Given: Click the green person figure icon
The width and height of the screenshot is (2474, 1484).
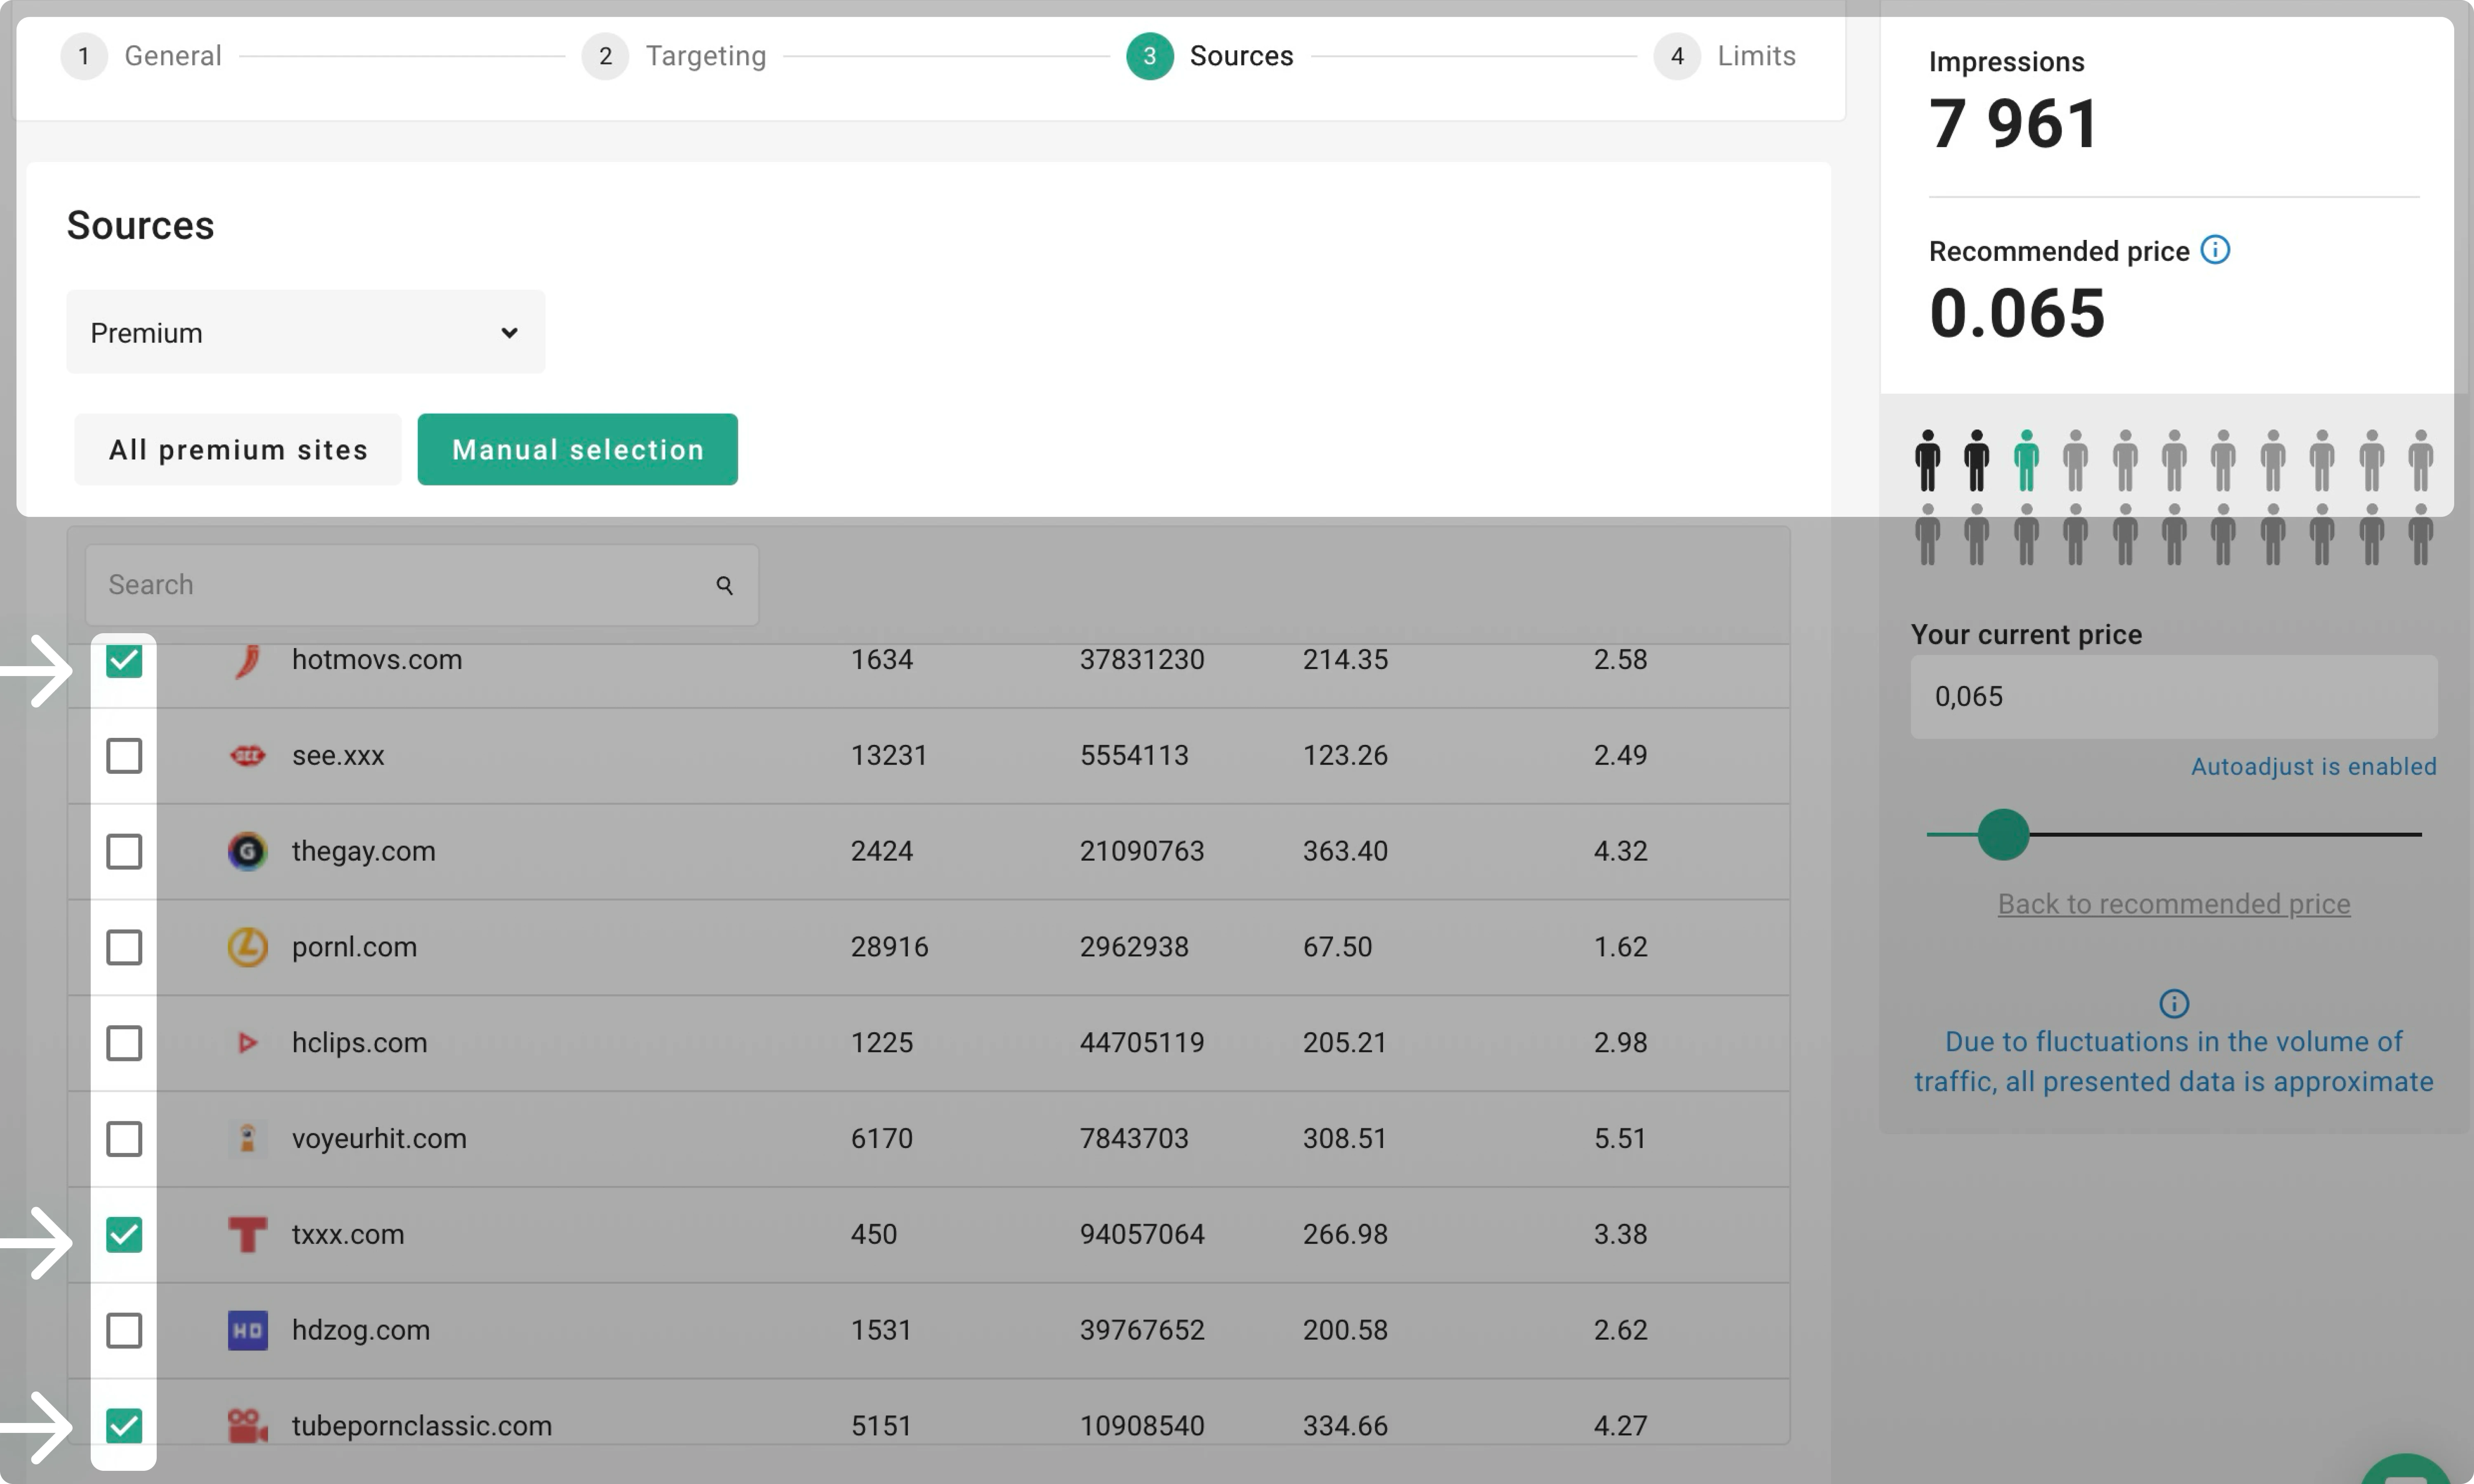Looking at the screenshot, I should coord(2026,461).
